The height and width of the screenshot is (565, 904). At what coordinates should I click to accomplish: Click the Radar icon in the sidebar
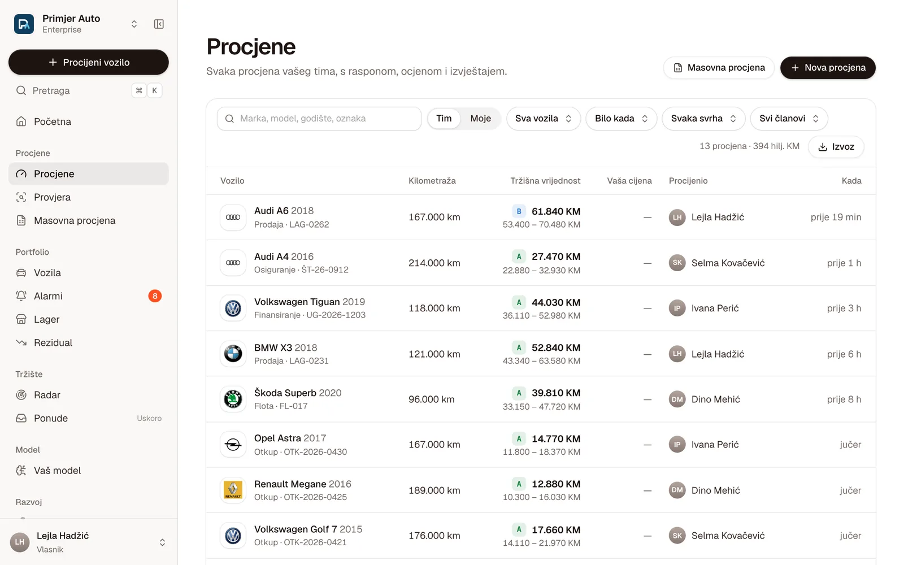click(21, 395)
